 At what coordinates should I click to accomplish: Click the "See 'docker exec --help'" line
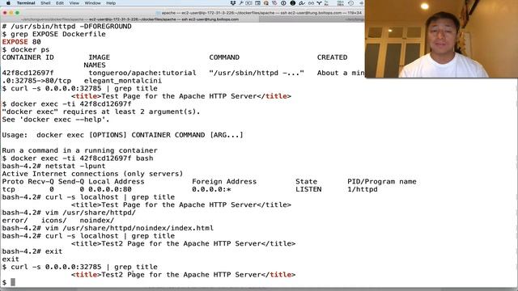[56, 120]
